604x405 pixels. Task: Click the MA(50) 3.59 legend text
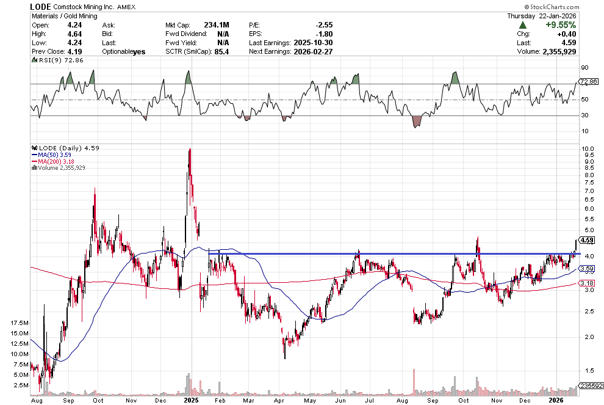point(54,155)
